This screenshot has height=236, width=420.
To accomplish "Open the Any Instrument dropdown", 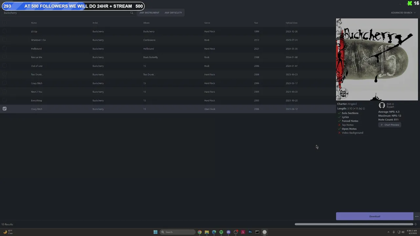I will click(149, 13).
